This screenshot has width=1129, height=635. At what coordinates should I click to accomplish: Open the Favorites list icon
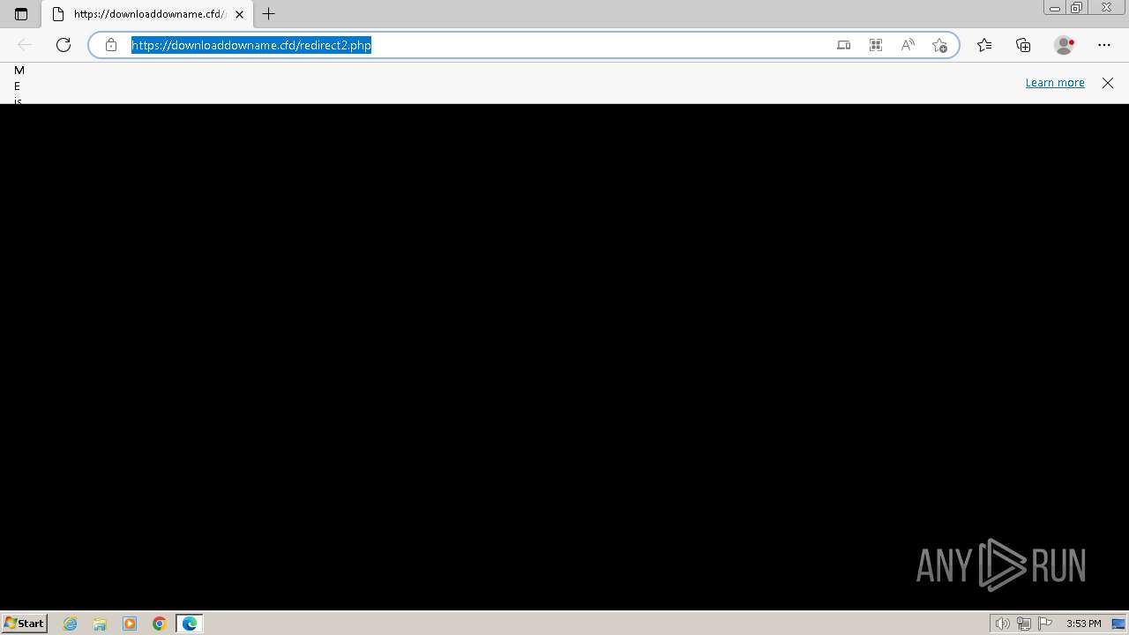pos(984,45)
